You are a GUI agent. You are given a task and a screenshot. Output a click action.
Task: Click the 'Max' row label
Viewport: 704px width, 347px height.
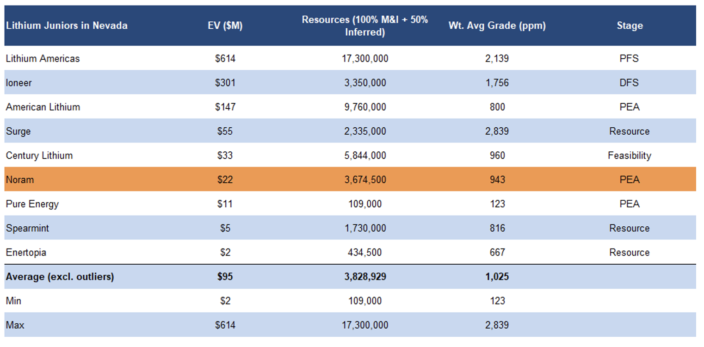click(15, 325)
